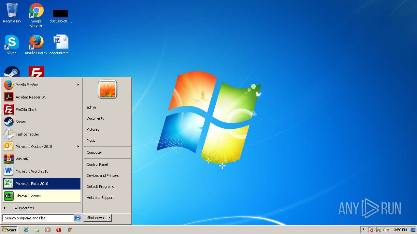
Task: Open Windows Media Player in taskbar
Action: (48, 230)
